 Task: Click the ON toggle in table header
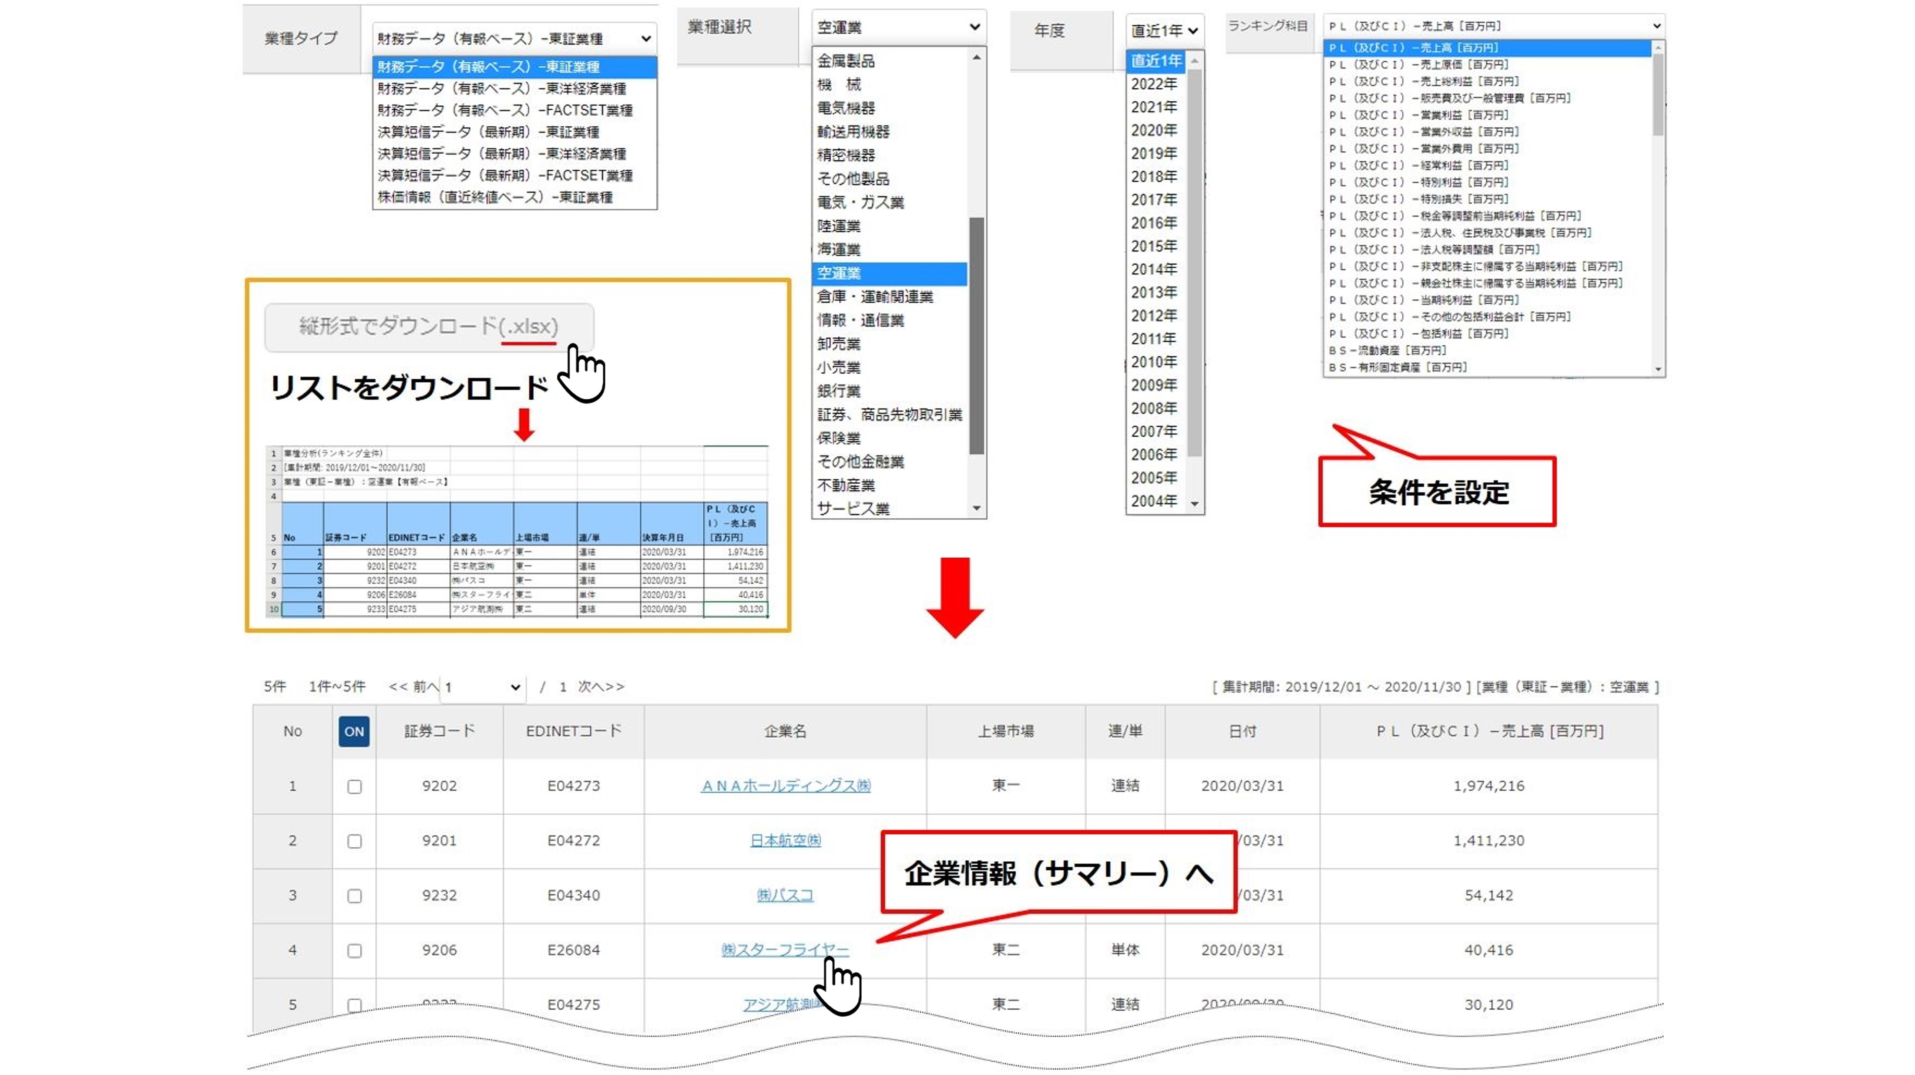[x=354, y=731]
